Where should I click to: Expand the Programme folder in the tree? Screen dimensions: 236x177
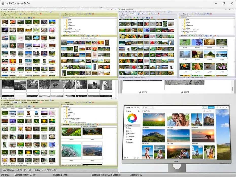point(65,23)
